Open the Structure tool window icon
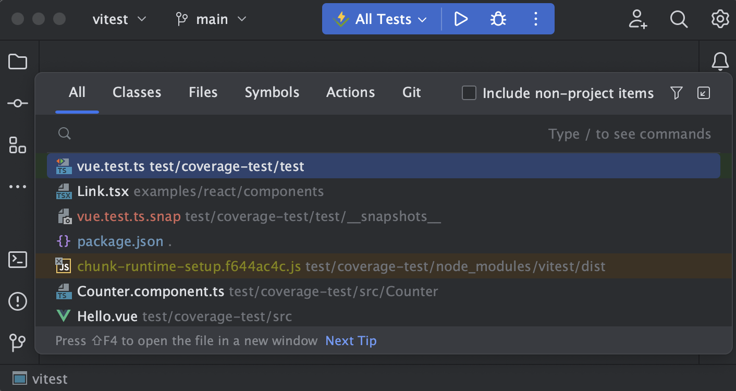 point(18,145)
